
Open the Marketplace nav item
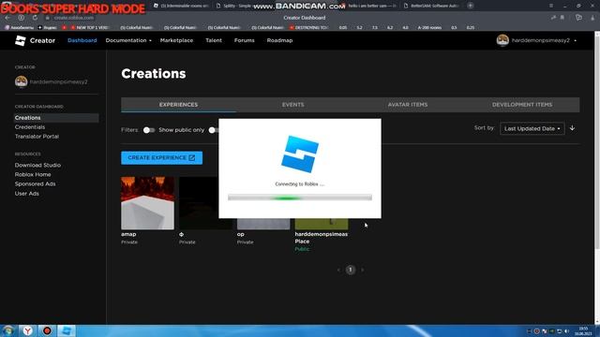[176, 40]
